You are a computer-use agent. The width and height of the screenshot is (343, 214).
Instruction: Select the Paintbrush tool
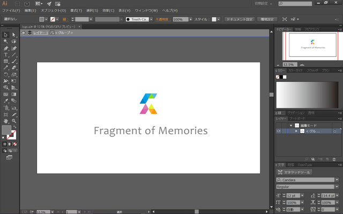point(14,62)
